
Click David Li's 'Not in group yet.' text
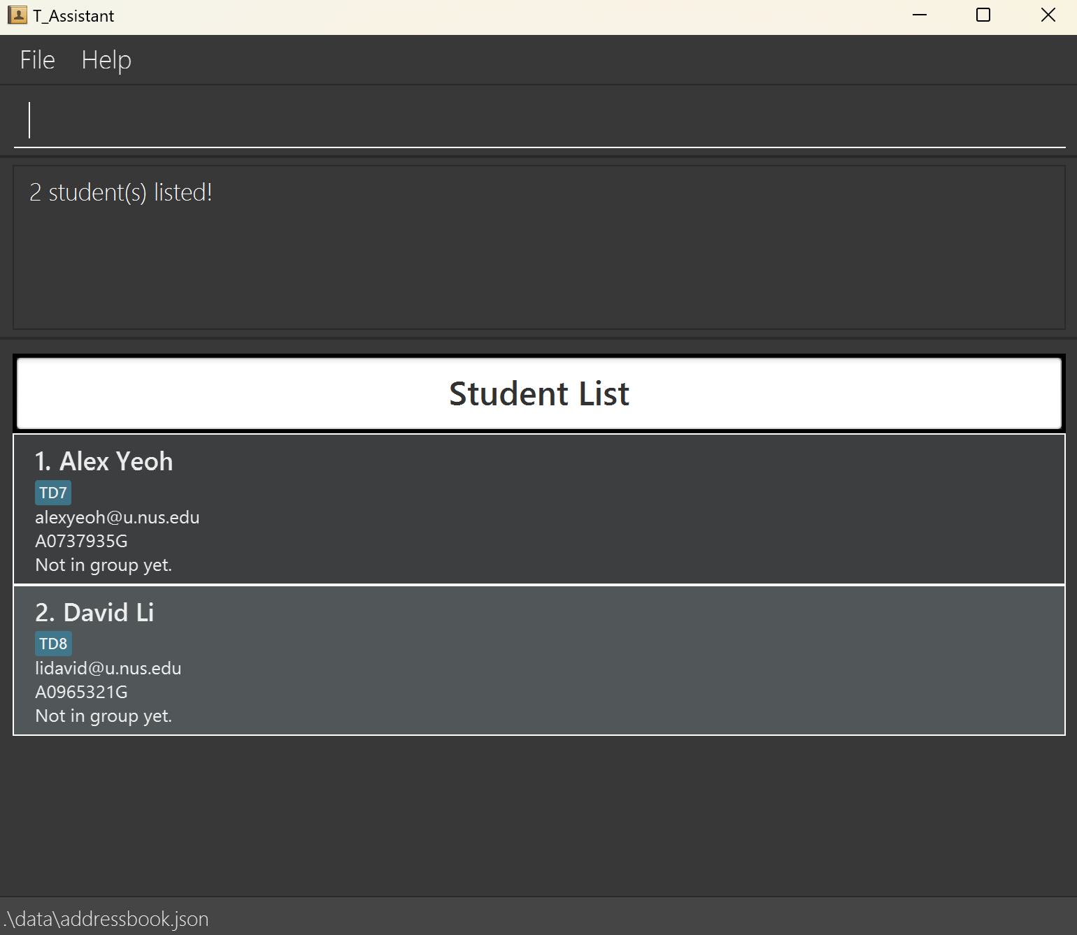click(104, 716)
